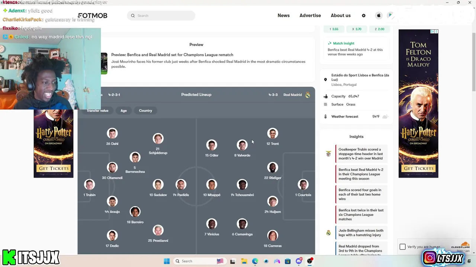Open the About us menu
The image size is (476, 267).
(341, 16)
